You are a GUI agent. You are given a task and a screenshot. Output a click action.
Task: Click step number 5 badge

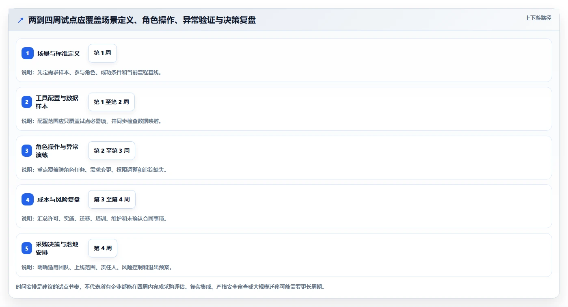click(27, 248)
